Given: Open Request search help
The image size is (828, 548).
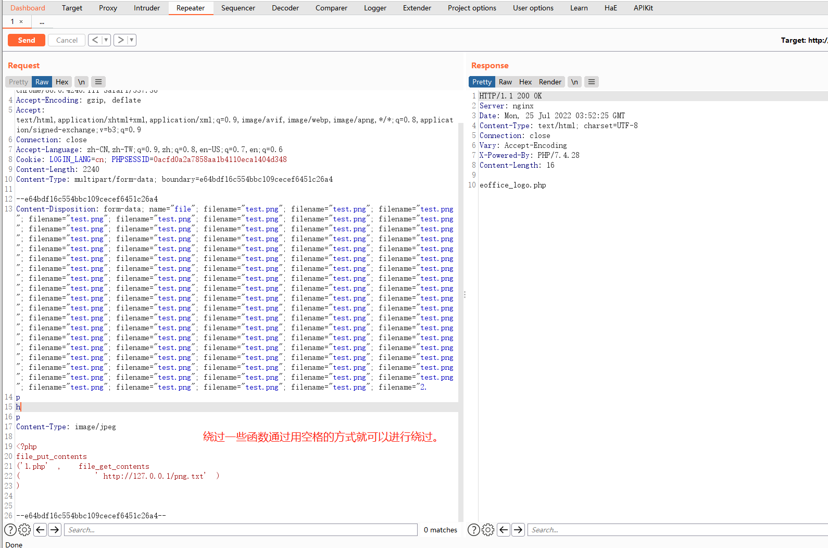Looking at the screenshot, I should click(x=10, y=530).
